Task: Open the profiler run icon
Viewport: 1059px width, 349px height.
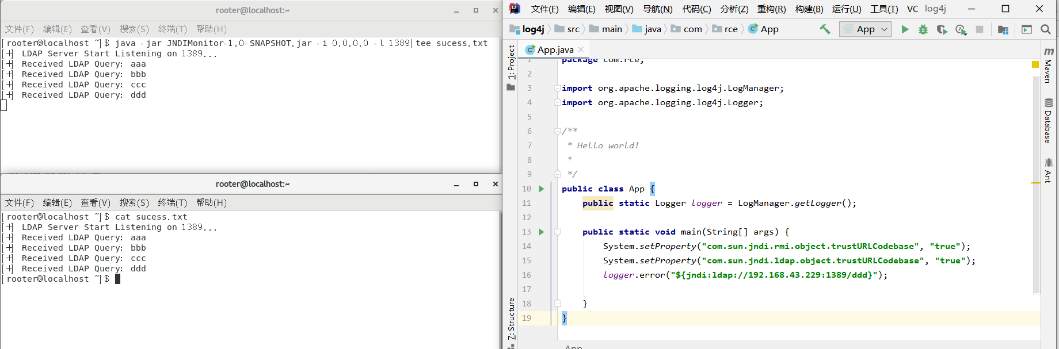Action: pyautogui.click(x=961, y=29)
